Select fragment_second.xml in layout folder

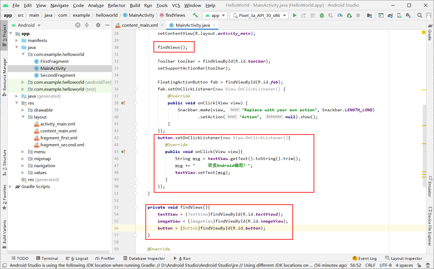(62, 145)
